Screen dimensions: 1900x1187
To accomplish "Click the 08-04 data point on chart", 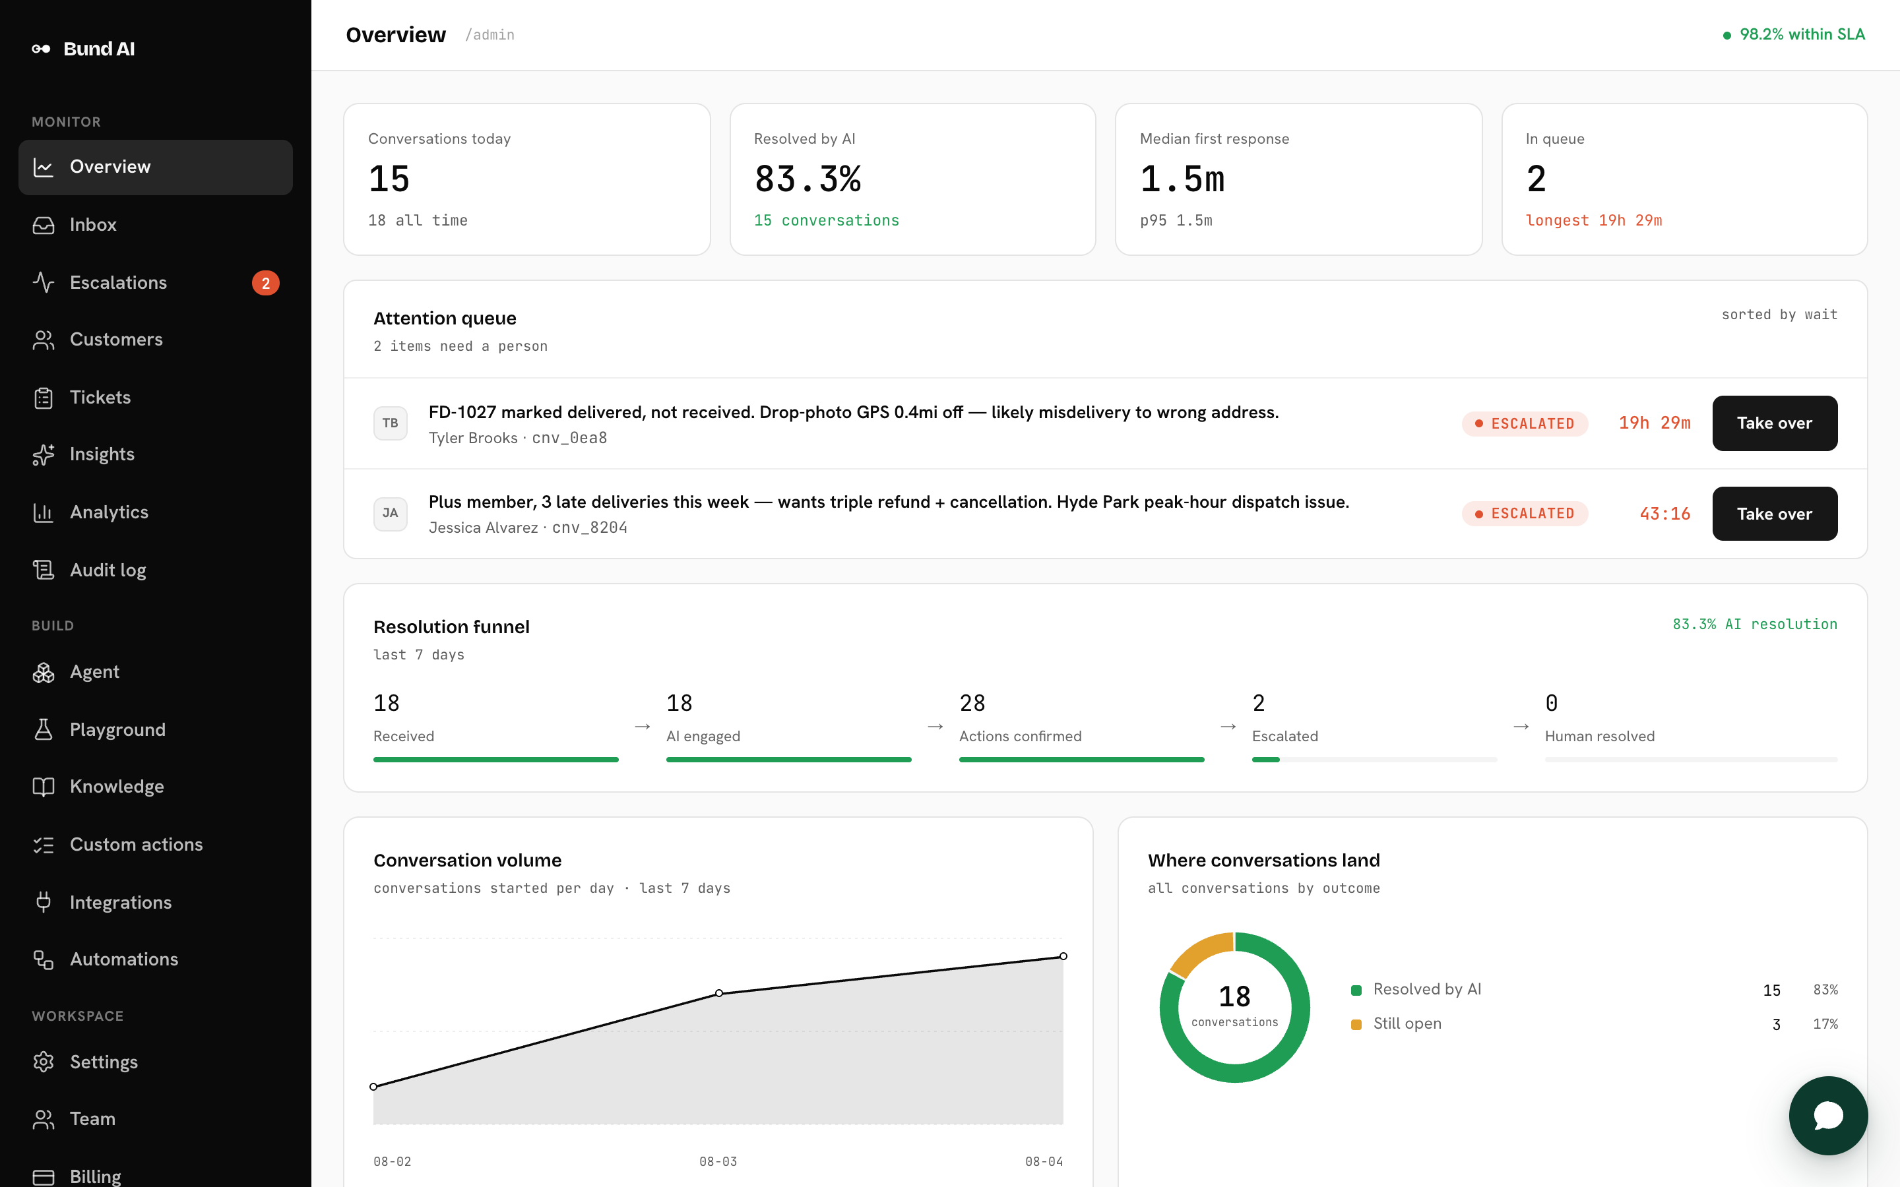I will [1063, 956].
